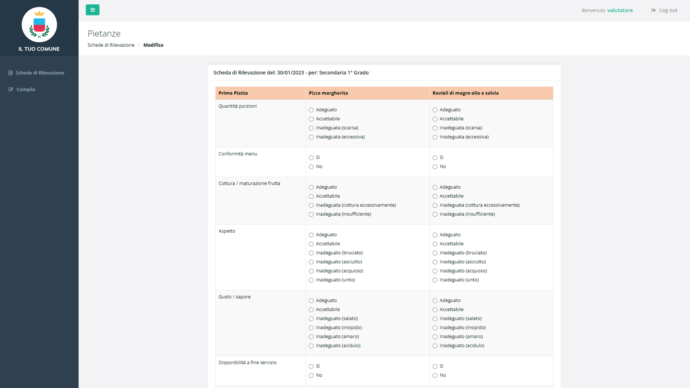Viewport: 690px width, 388px height.
Task: Select Inadeguata (insufficiente) for Pizza margherita
Action: [x=311, y=214]
